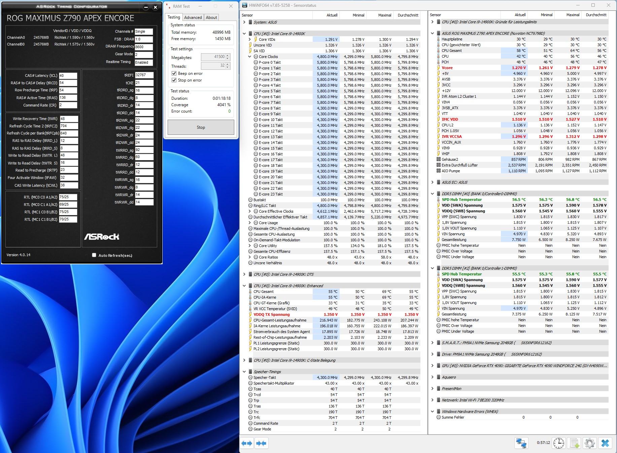Click HWiNFO collapse columns arrows icon
The width and height of the screenshot is (617, 453).
tap(261, 443)
